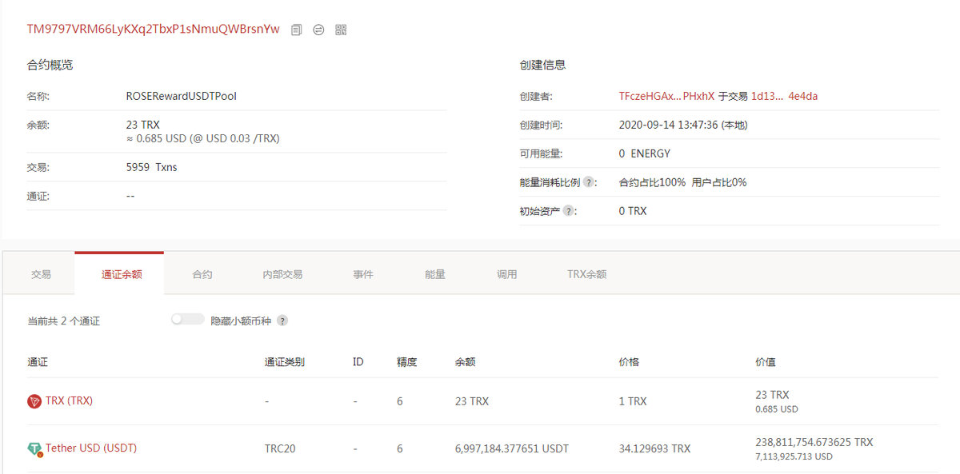Click the TRX token logo icon
The height and width of the screenshot is (474, 960).
34,401
